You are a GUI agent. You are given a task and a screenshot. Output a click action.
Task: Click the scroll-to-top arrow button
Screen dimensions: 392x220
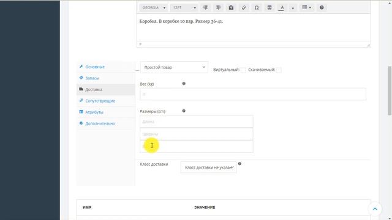click(375, 209)
